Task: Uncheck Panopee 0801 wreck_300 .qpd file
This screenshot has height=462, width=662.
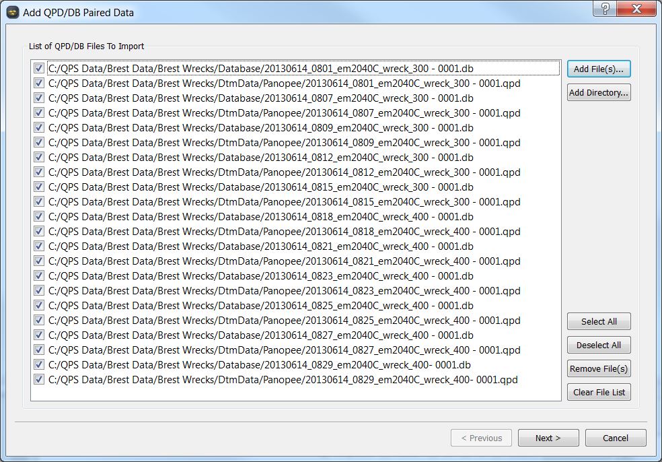Action: click(x=39, y=83)
